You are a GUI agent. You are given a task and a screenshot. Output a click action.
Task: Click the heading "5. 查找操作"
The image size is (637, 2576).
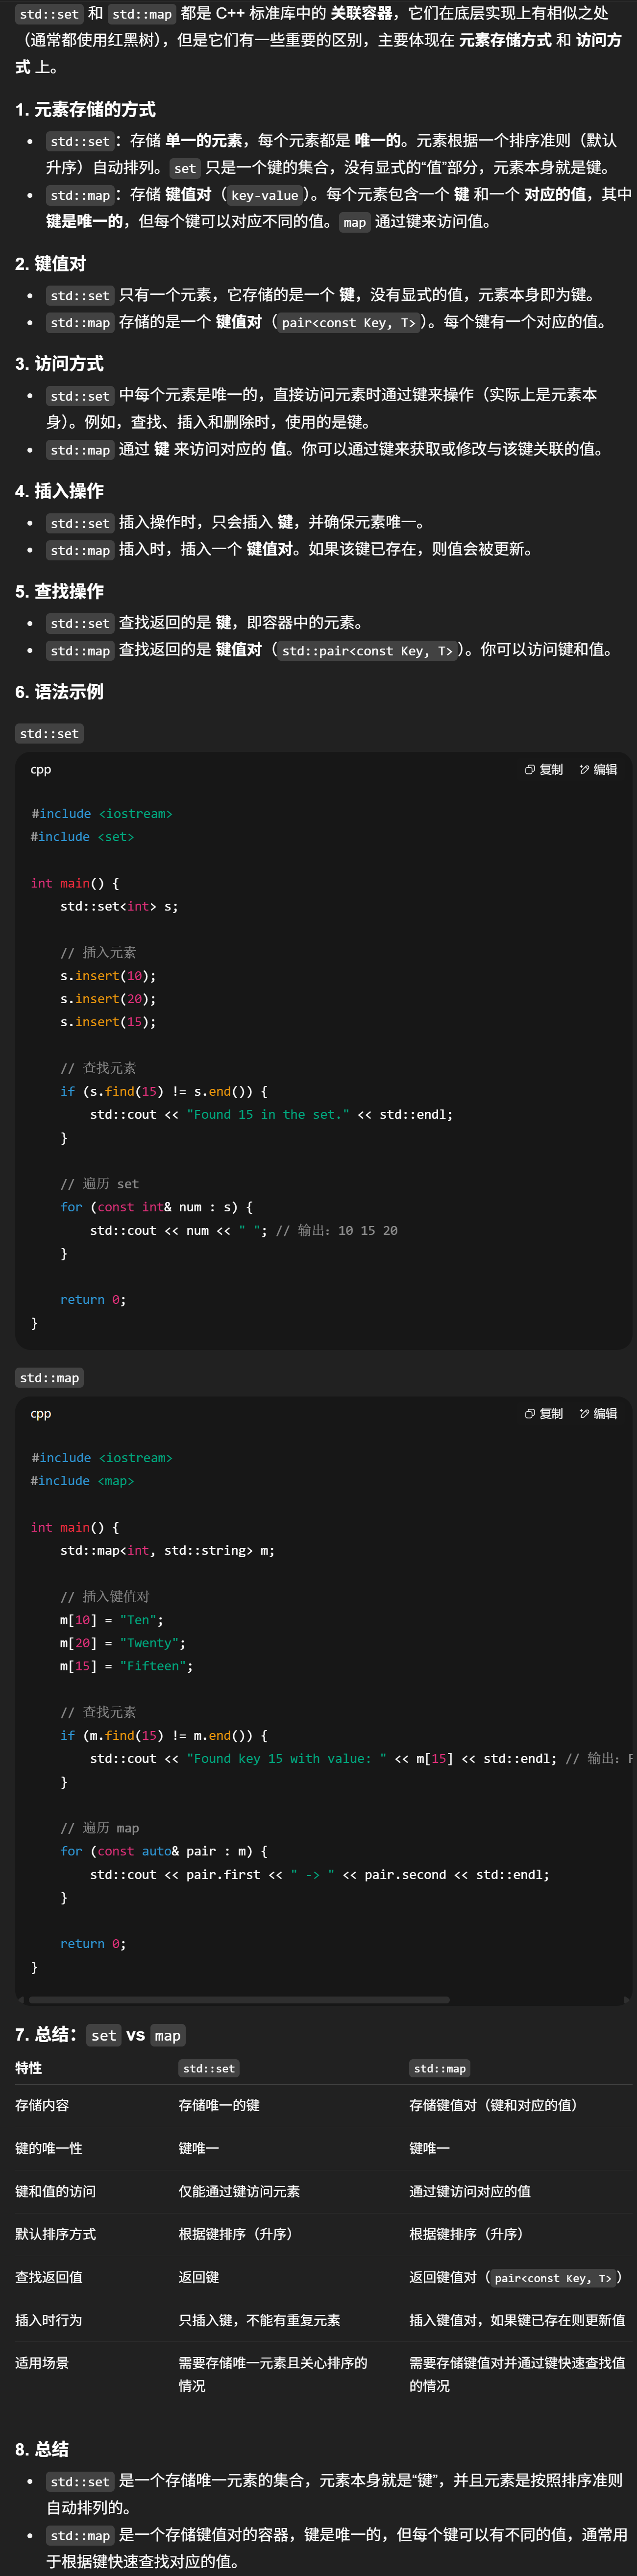59,590
